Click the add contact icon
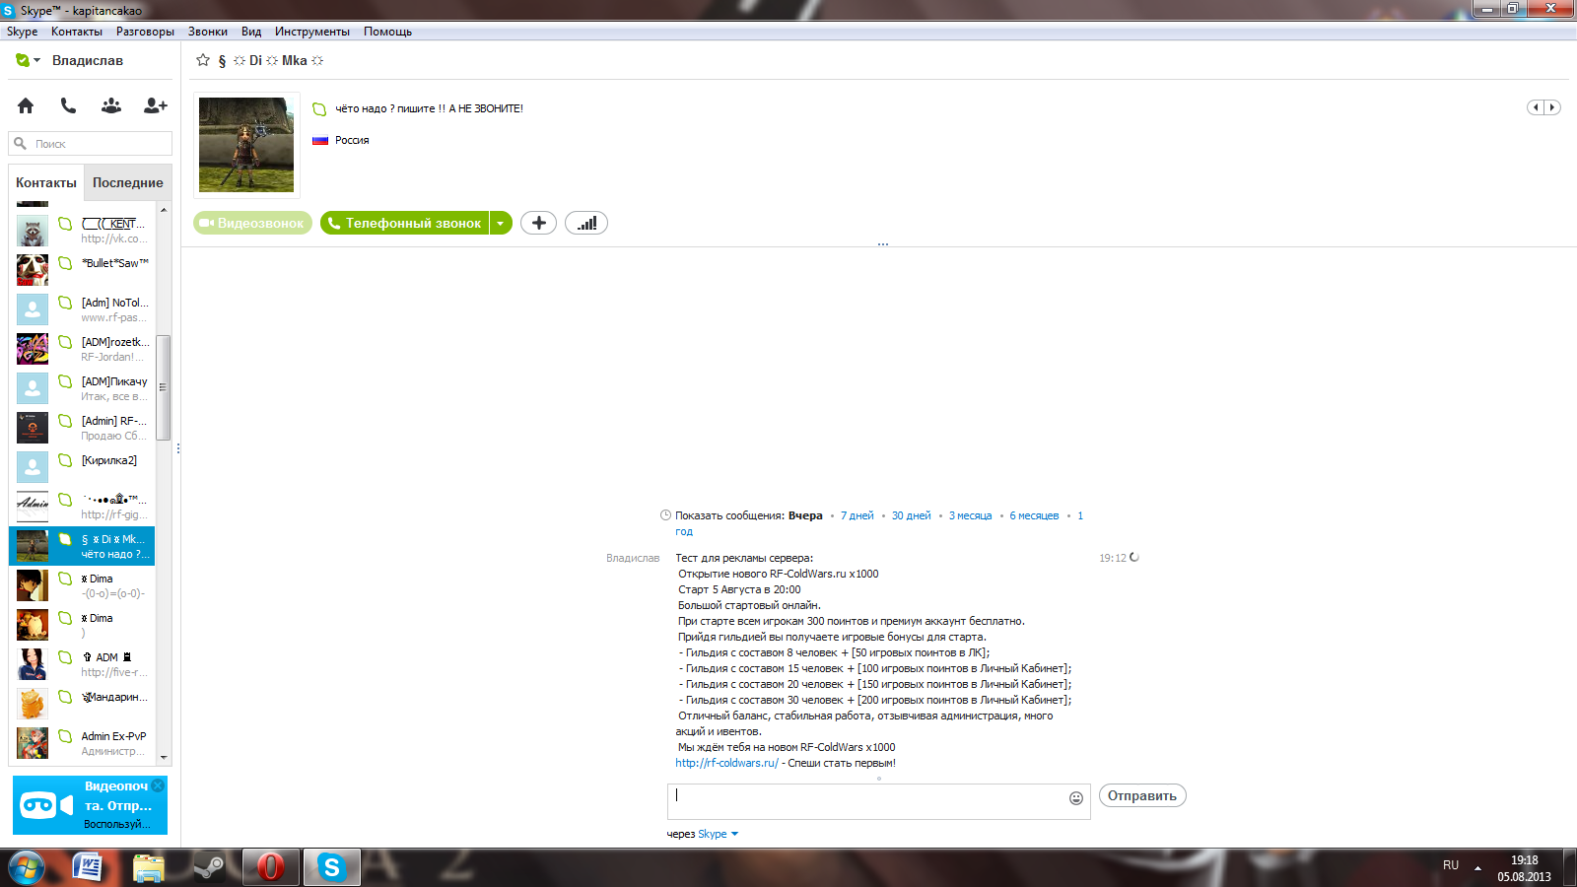 (156, 105)
